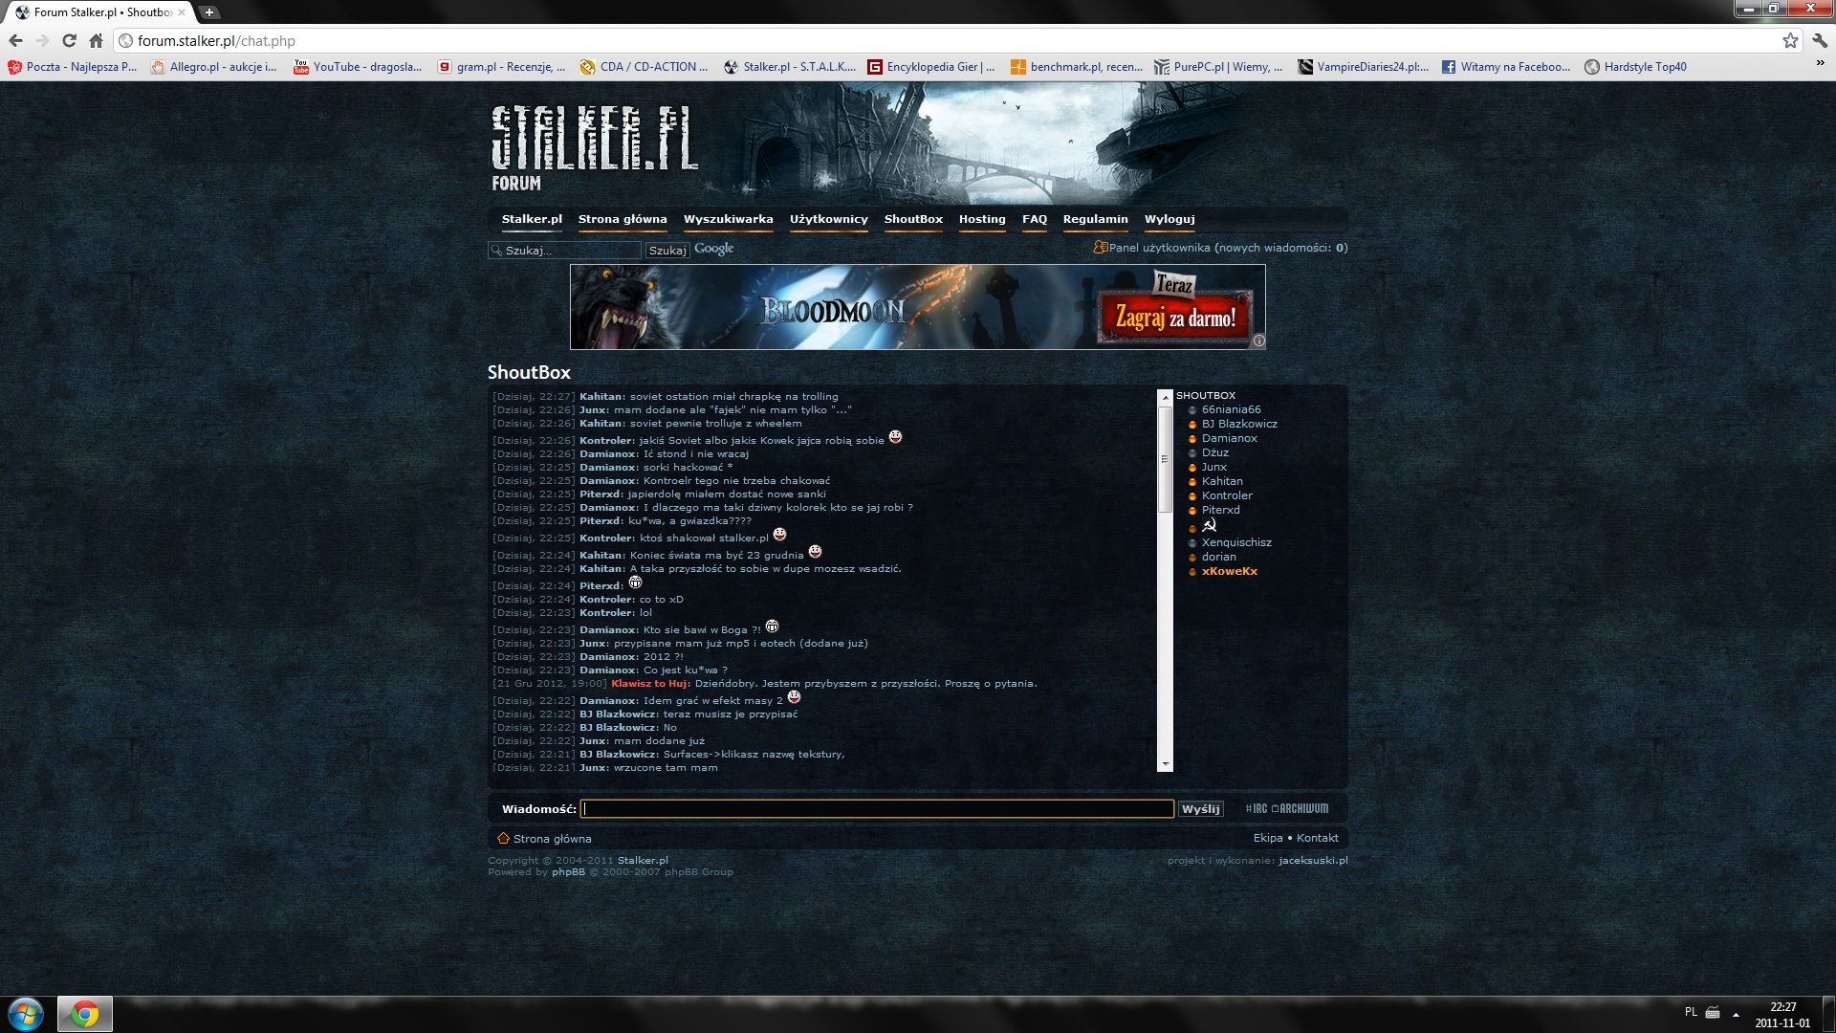This screenshot has height=1033, width=1836.
Task: Show more bookmarks overflow chevron
Action: click(x=1820, y=63)
